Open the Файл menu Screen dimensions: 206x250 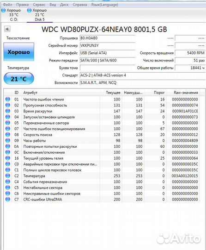click(7, 5)
